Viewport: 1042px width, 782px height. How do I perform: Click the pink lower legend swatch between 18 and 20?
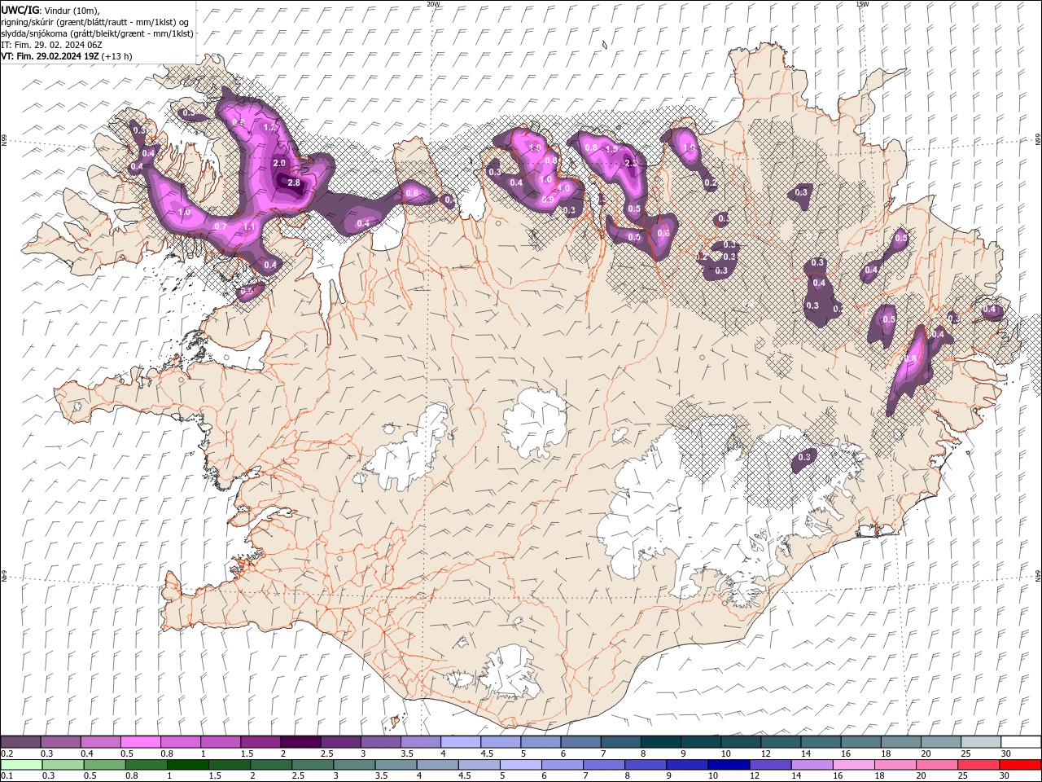[894, 765]
